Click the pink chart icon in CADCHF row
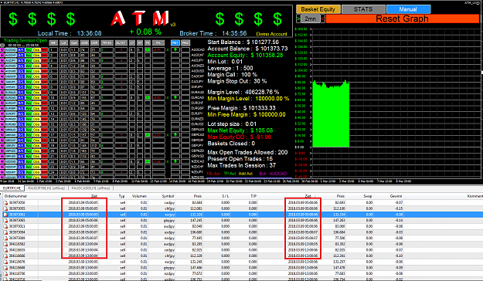The height and width of the screenshot is (281, 483). [2, 76]
